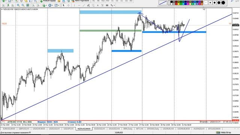
Task: Zoom out on the chart
Action: [x=23, y=5]
